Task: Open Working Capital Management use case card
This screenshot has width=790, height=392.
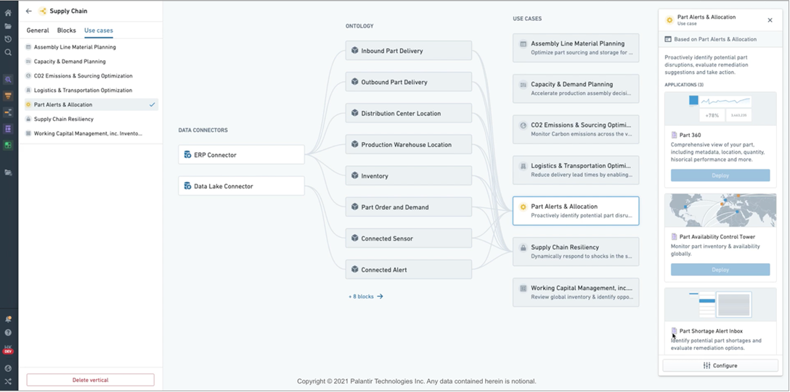Action: [576, 293]
